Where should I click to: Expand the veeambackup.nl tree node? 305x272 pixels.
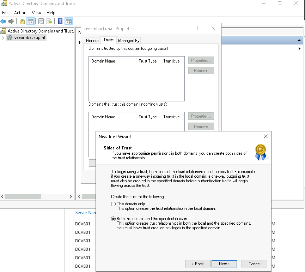click(x=3, y=38)
